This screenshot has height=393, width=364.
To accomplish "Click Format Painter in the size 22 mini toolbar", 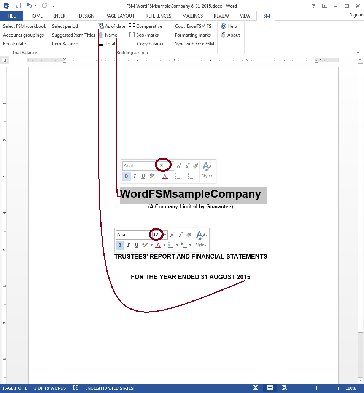I will (195, 166).
